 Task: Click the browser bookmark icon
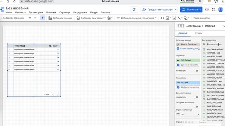[200, 1]
